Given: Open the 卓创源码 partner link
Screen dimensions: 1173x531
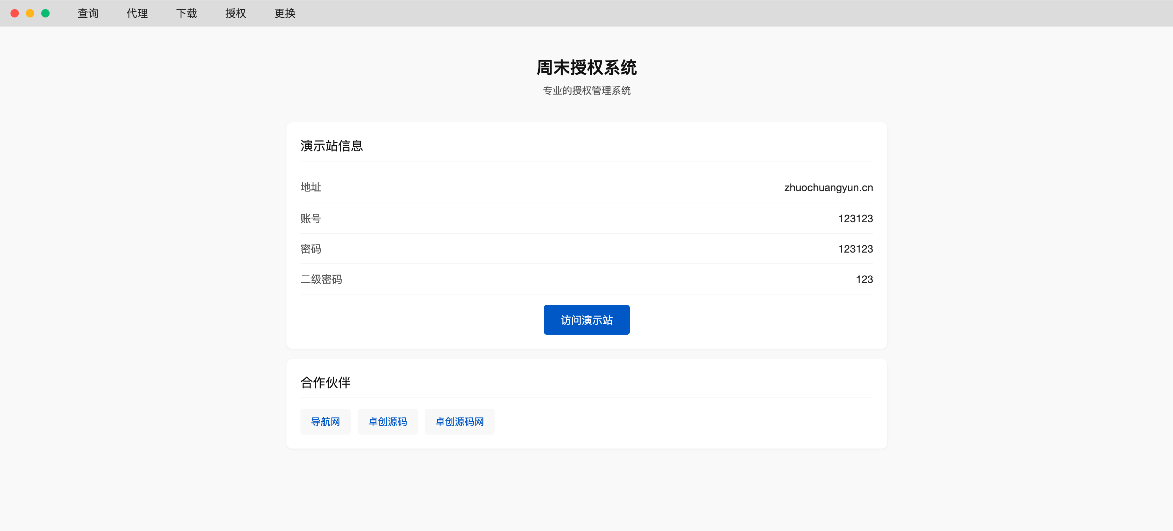Looking at the screenshot, I should [x=387, y=422].
